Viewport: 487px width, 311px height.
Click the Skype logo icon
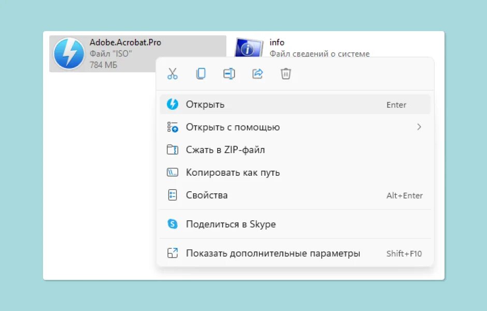(173, 224)
